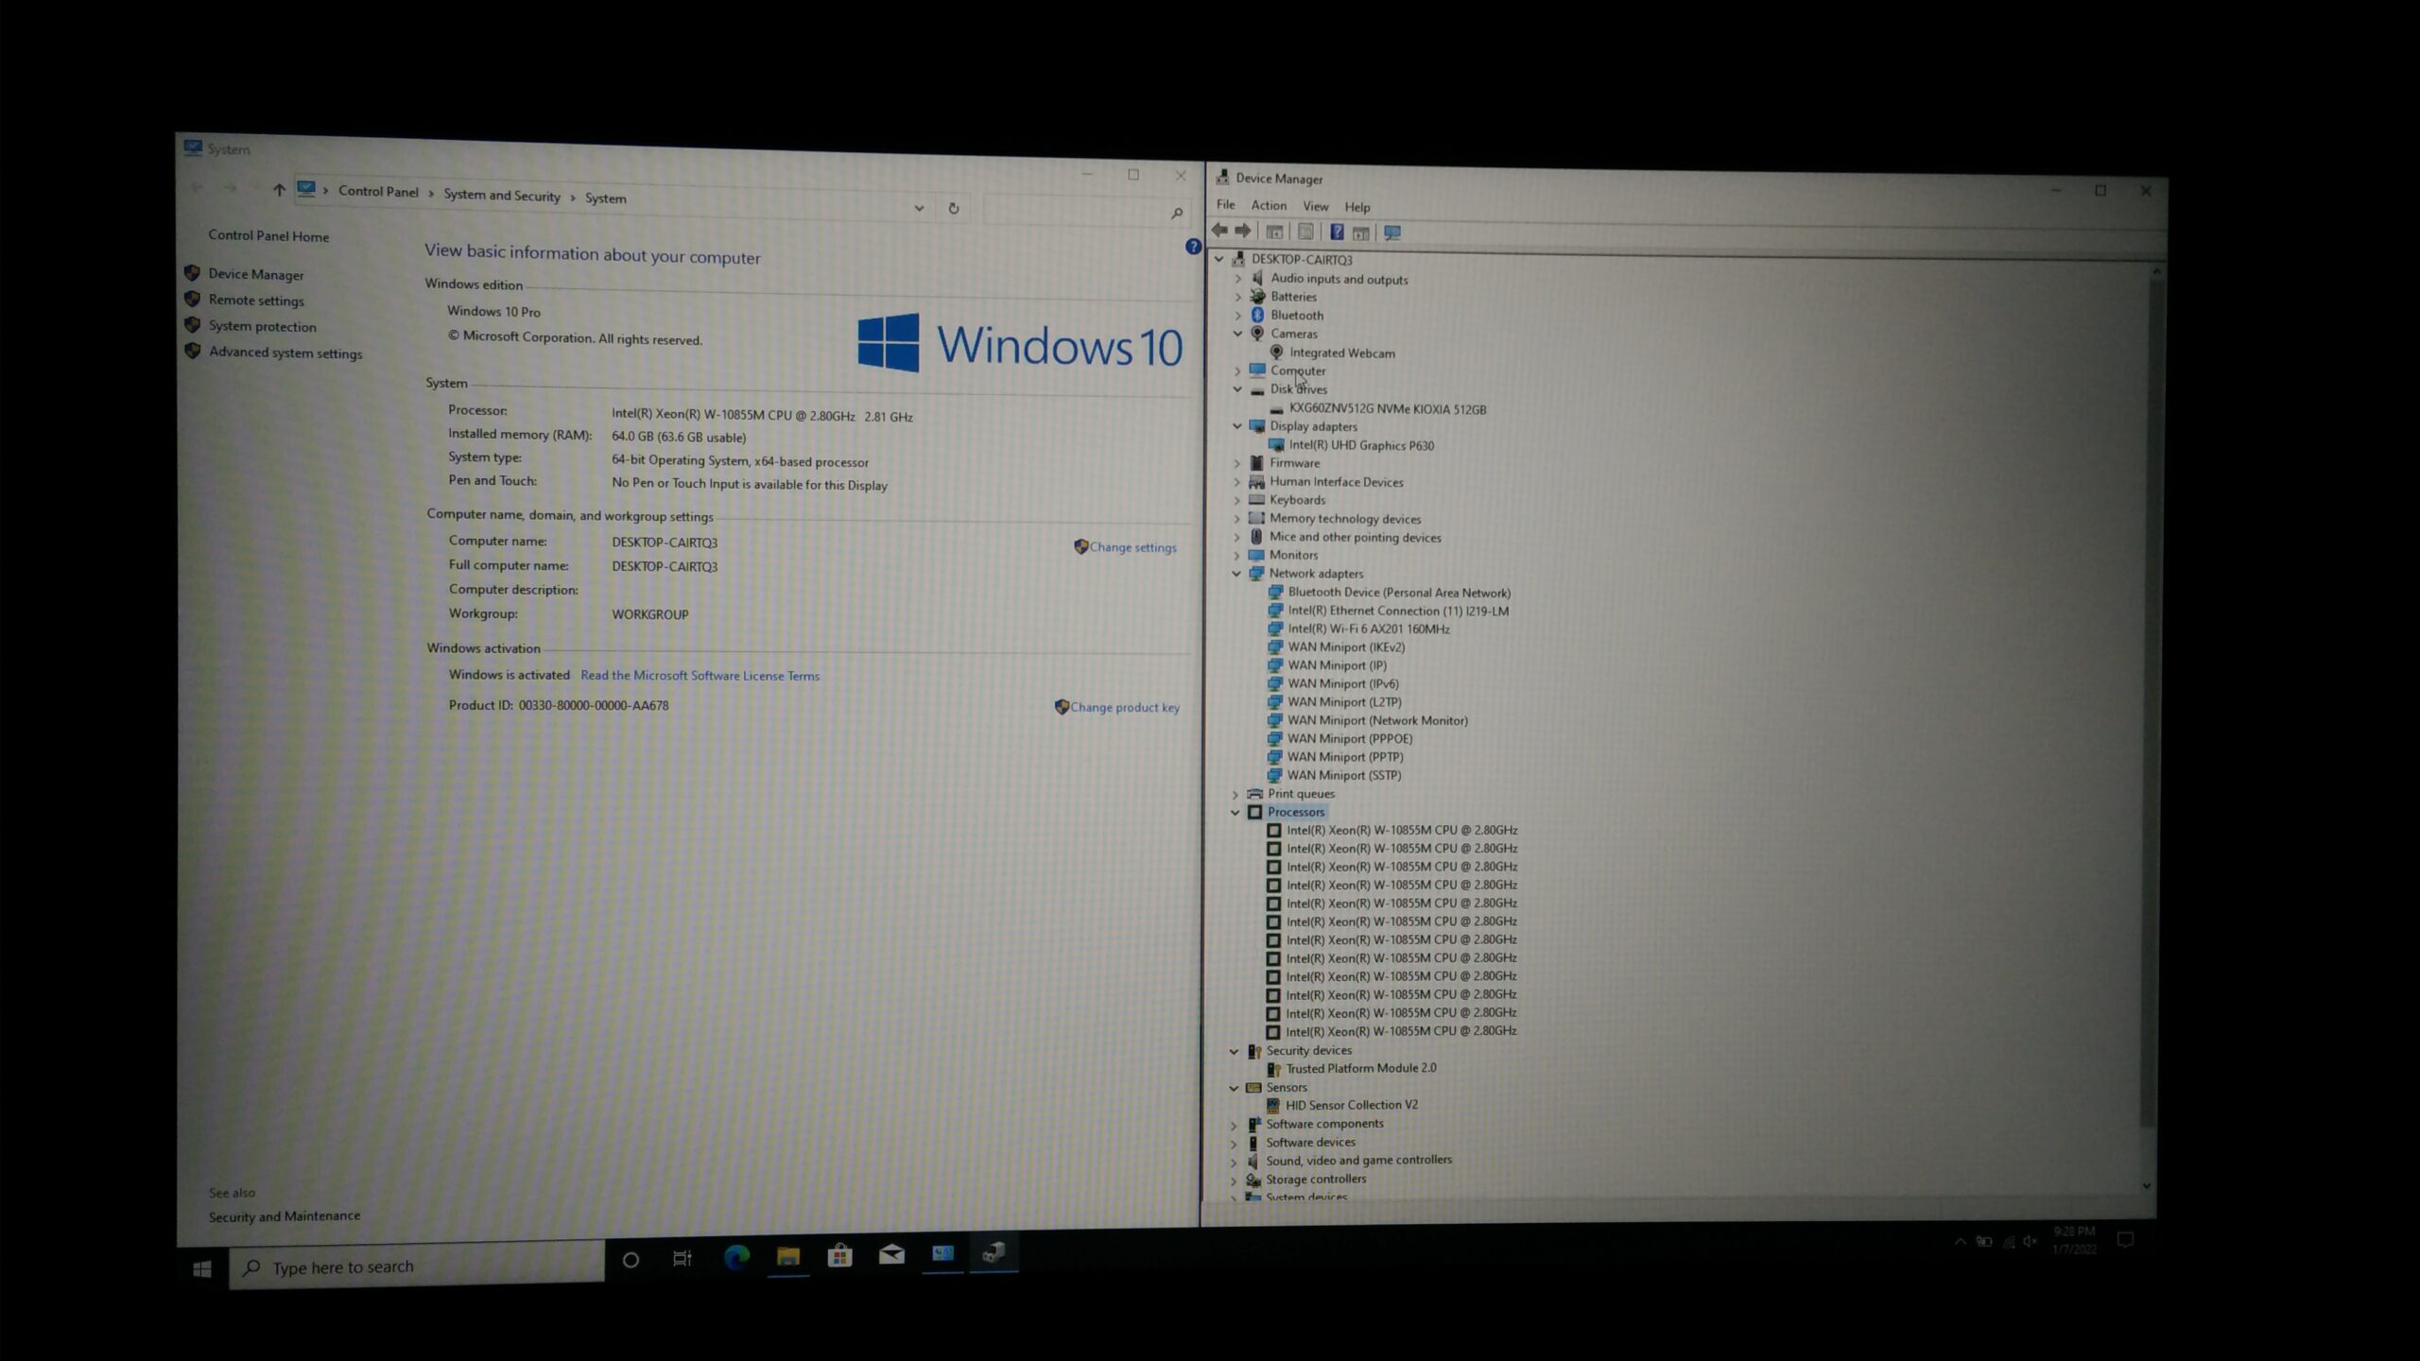Open Security and Maintenance link
2420x1361 pixels.
285,1216
